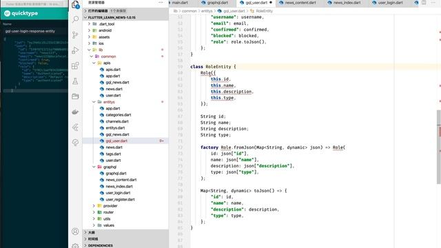This screenshot has height=248, width=441.
Task: Open the Docker whale icon
Action: click(x=75, y=112)
